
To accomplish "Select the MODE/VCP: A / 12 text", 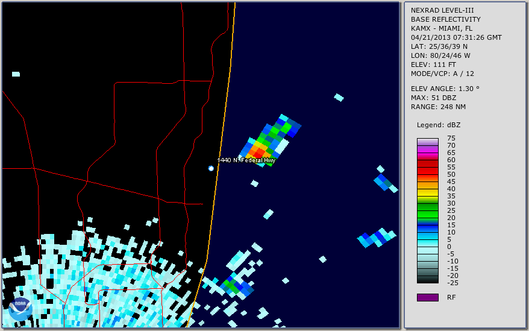I will (x=442, y=74).
